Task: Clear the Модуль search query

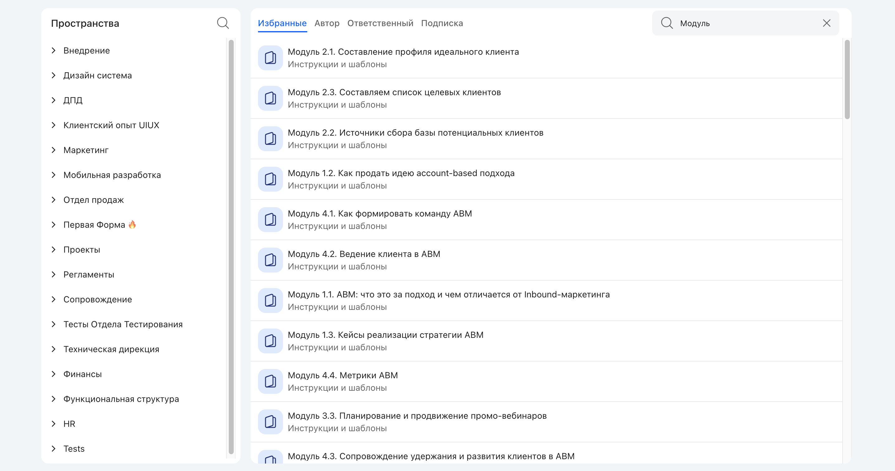Action: 826,23
